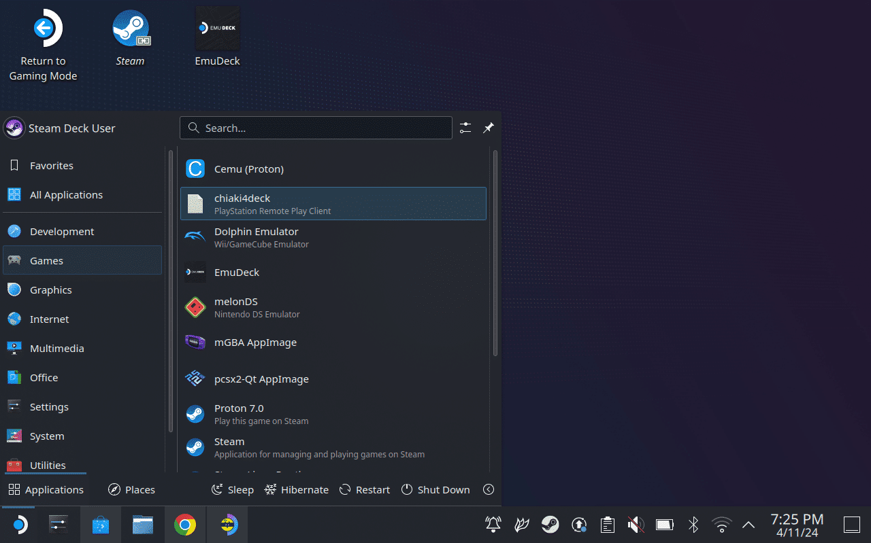Click the application launcher taskbar button

click(x=20, y=525)
